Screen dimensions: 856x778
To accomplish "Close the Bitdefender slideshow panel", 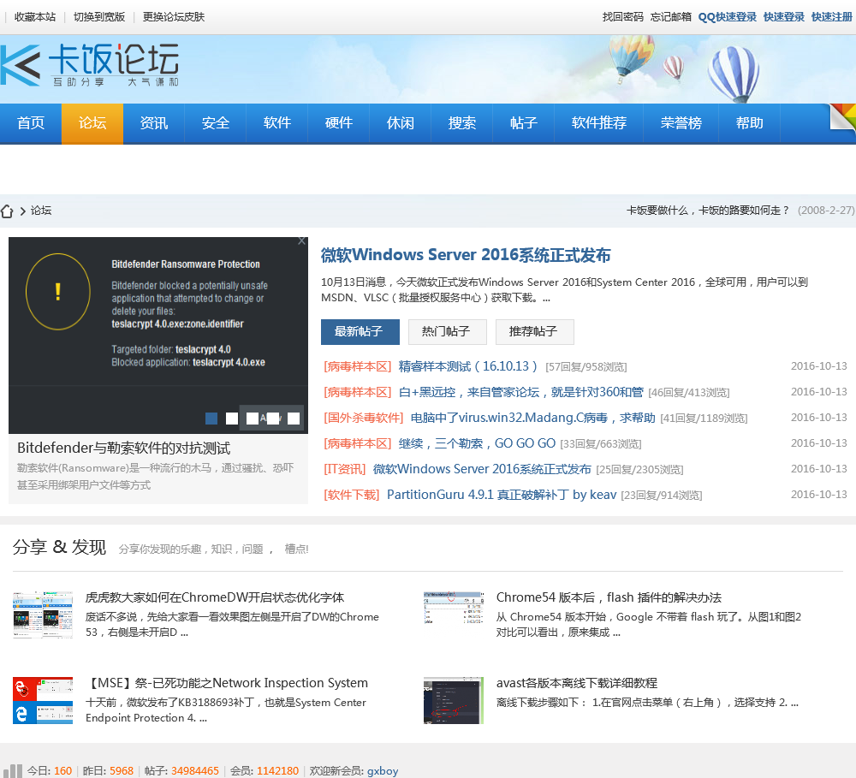I will tap(301, 241).
